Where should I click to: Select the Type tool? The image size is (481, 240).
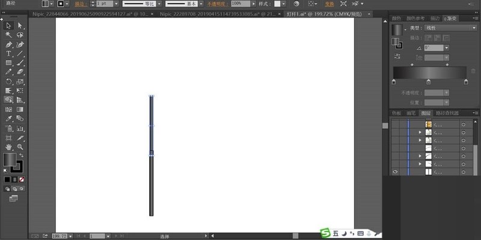(8, 54)
